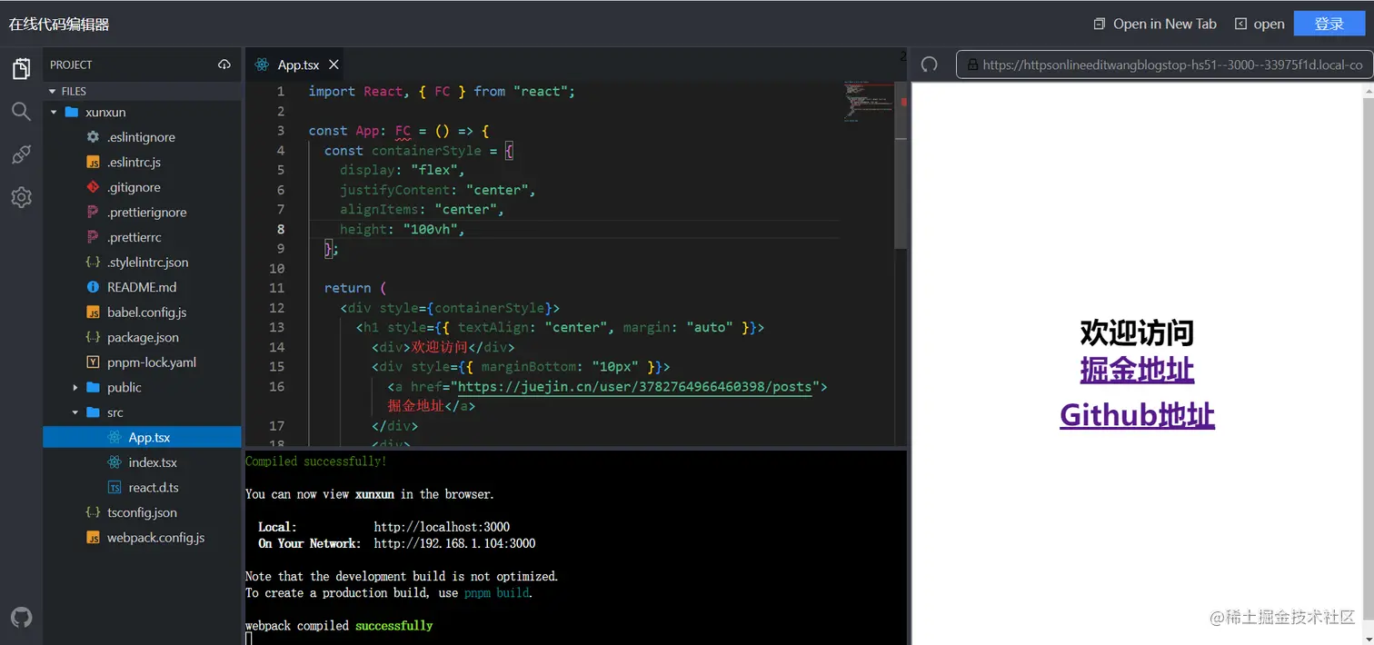Click the preview URL address field
Screen dimensions: 1374x645
click(1165, 64)
